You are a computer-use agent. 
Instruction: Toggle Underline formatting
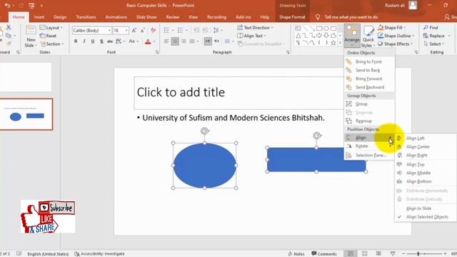93,41
